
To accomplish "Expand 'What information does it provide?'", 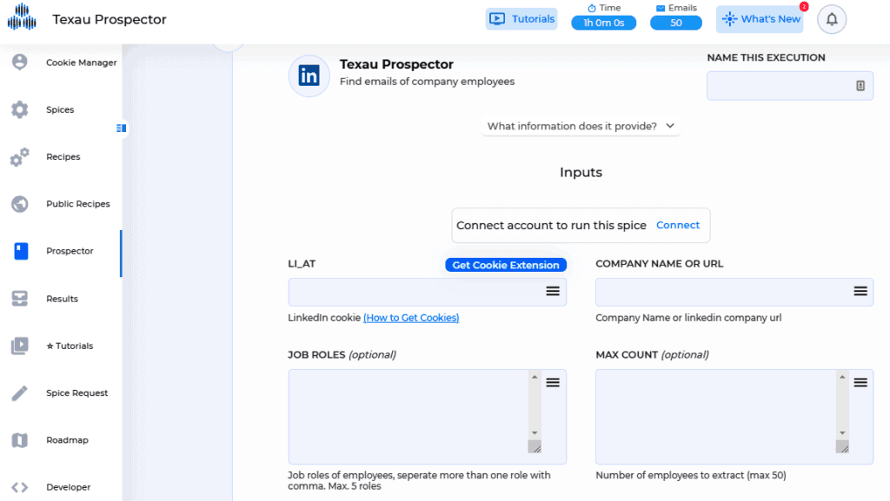I will (581, 126).
